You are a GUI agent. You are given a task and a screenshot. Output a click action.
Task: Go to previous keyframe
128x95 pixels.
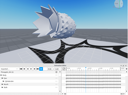tap(24, 69)
